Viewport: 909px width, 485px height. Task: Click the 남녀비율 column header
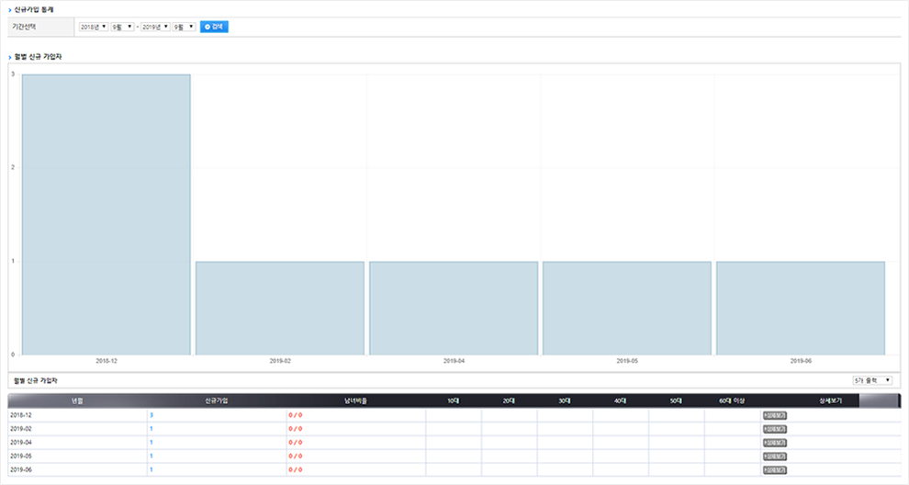pyautogui.click(x=355, y=400)
